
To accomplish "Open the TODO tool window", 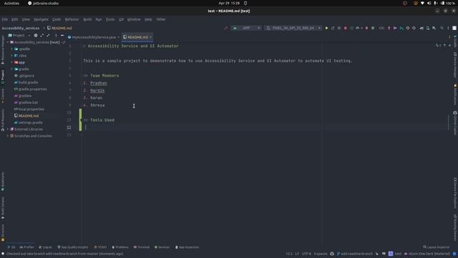I will [100, 247].
